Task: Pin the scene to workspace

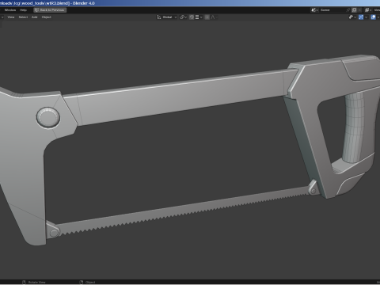Action: click(348, 10)
